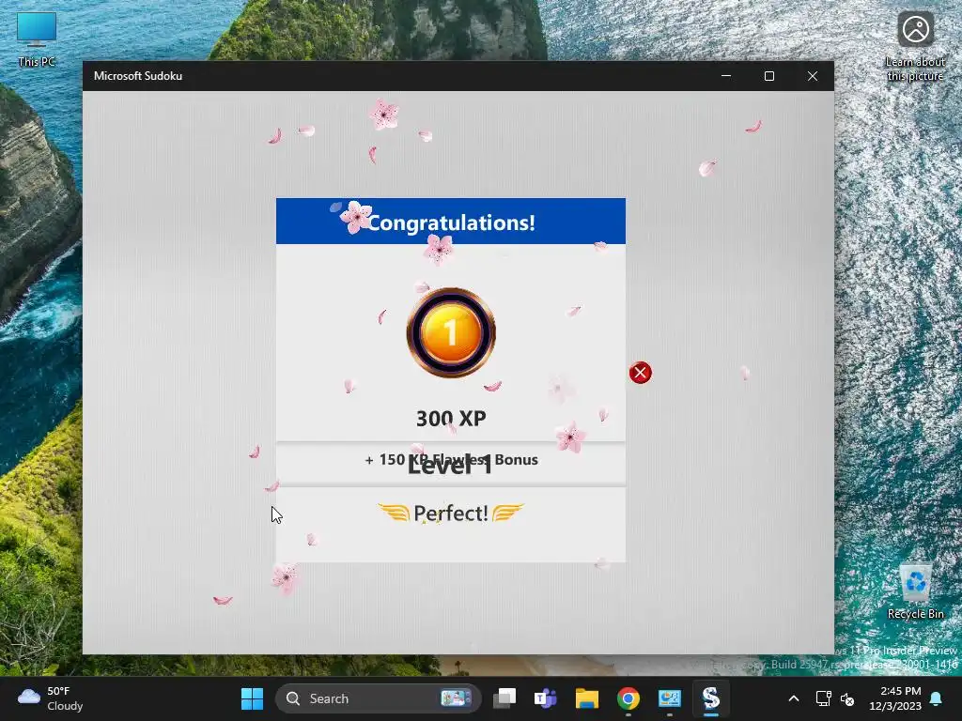962x721 pixels.
Task: Click the gold level 1 medal badge
Action: [451, 332]
